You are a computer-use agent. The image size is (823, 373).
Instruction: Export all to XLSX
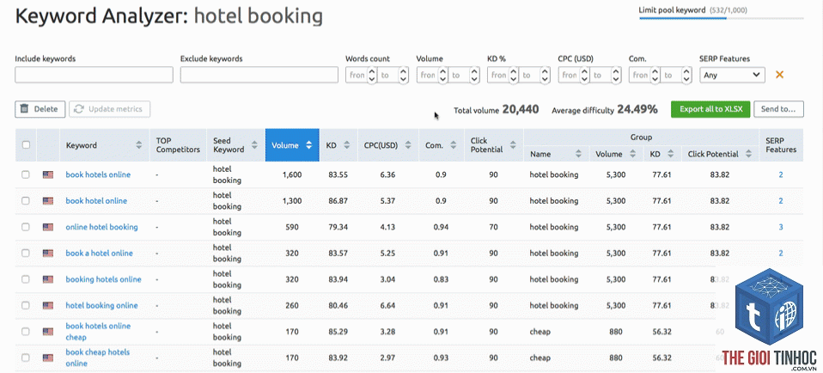710,109
